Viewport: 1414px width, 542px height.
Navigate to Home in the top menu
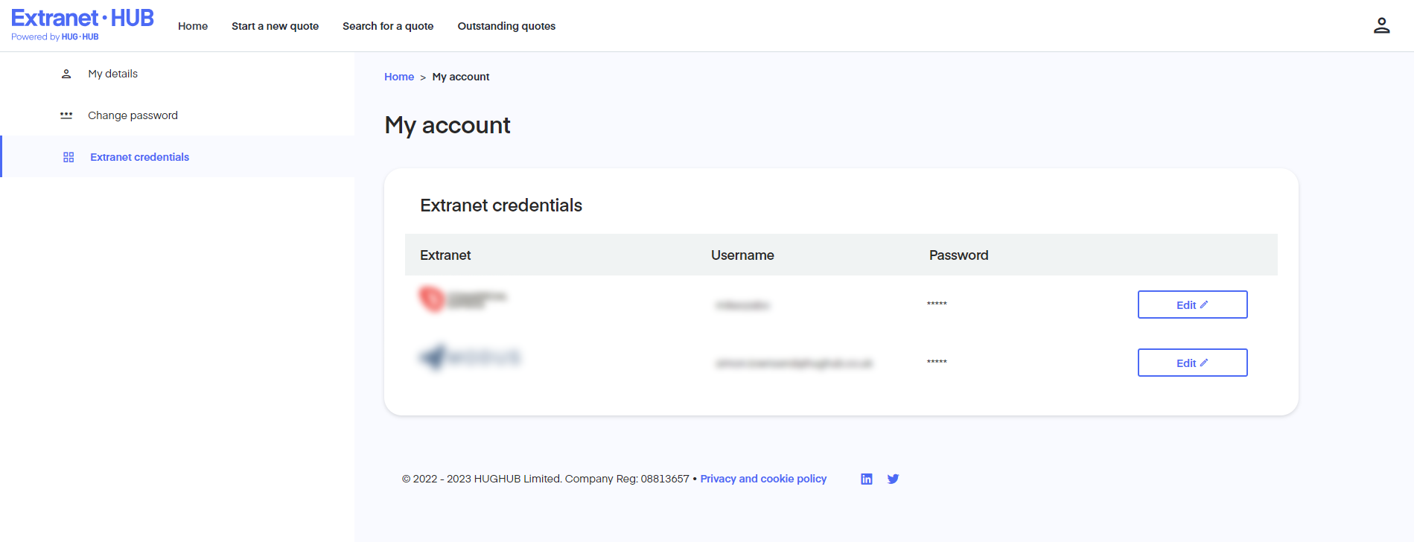(x=192, y=26)
